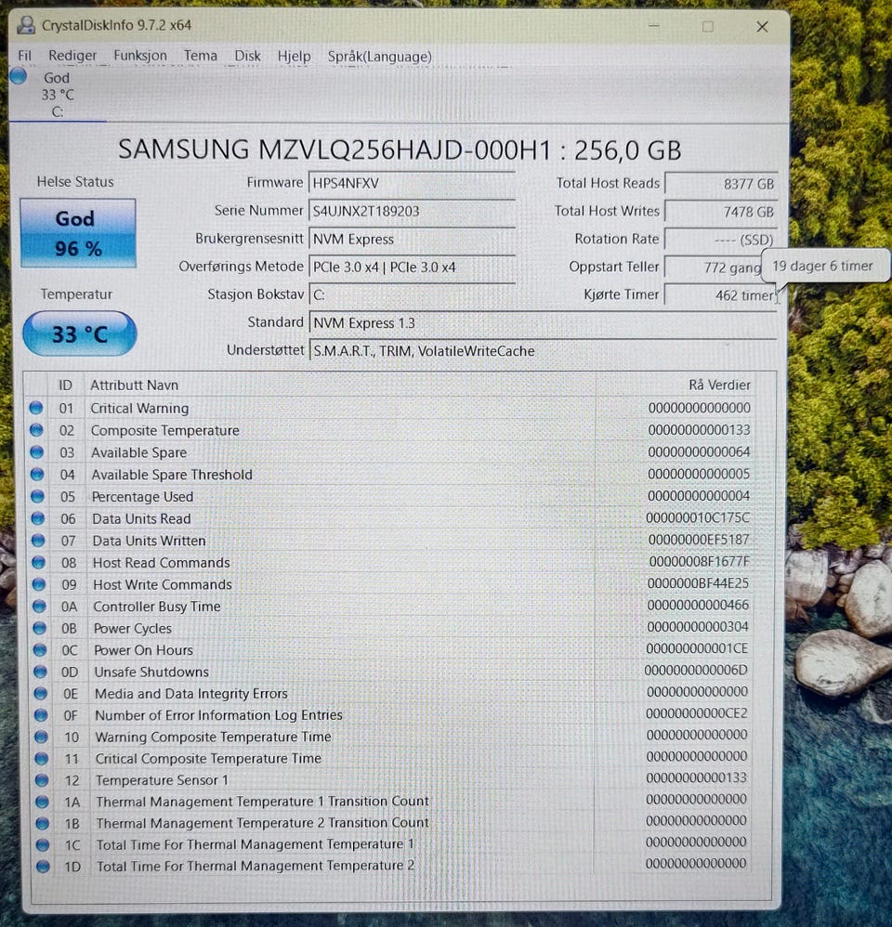The width and height of the screenshot is (892, 927).
Task: Click the ID column header
Action: coord(66,385)
